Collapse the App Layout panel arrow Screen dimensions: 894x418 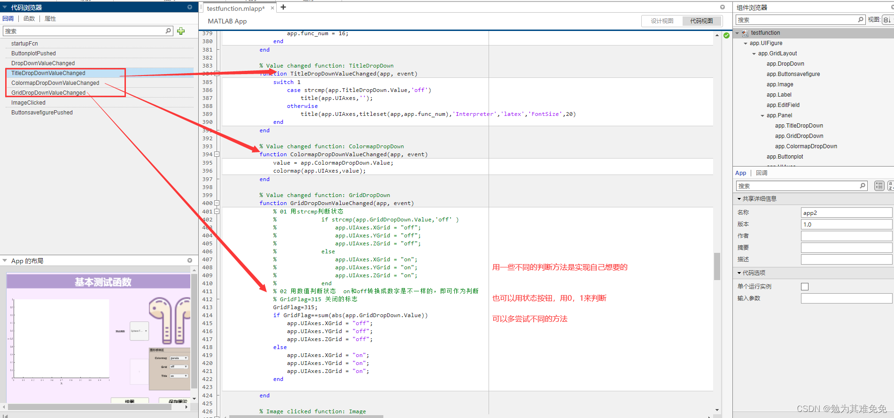(5, 260)
